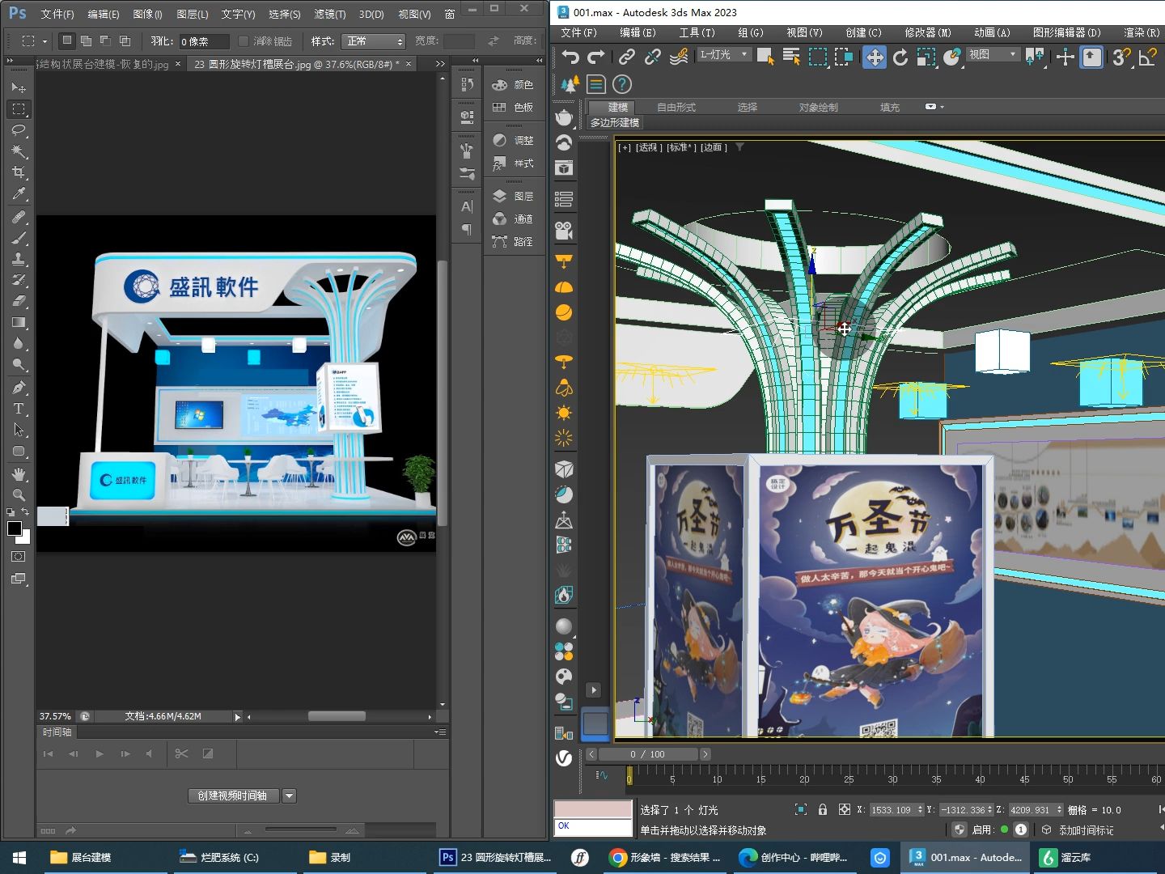Choose Intersect with Selection mode in Photoshop
The image size is (1165, 874).
click(125, 40)
